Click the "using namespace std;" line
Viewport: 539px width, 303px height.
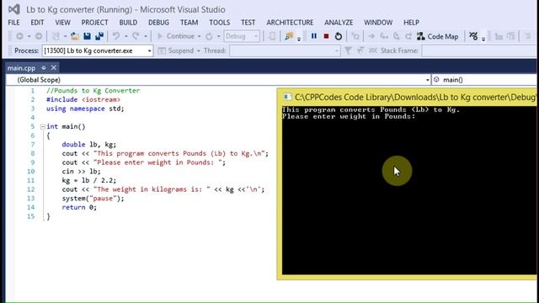pyautogui.click(x=85, y=109)
